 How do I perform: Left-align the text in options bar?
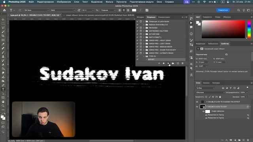point(120,10)
